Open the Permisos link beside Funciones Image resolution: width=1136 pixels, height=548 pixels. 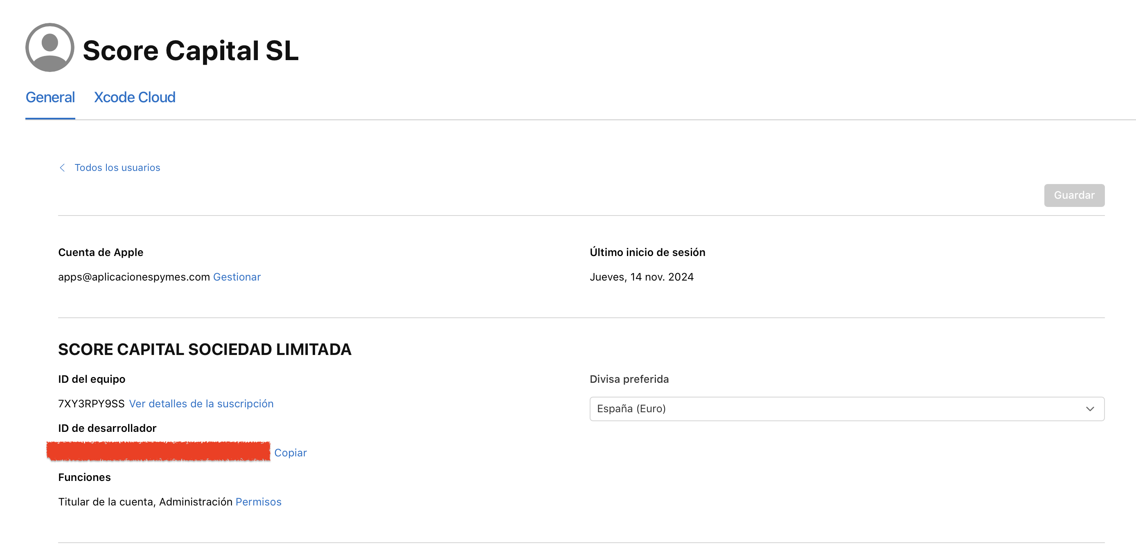point(258,502)
